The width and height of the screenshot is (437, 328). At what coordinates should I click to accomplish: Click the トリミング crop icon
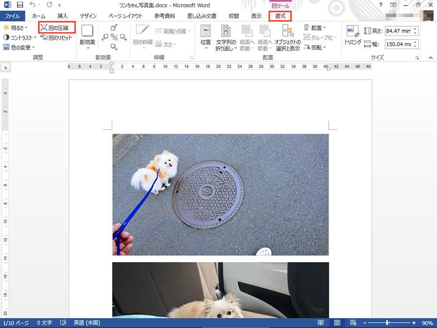pyautogui.click(x=353, y=31)
